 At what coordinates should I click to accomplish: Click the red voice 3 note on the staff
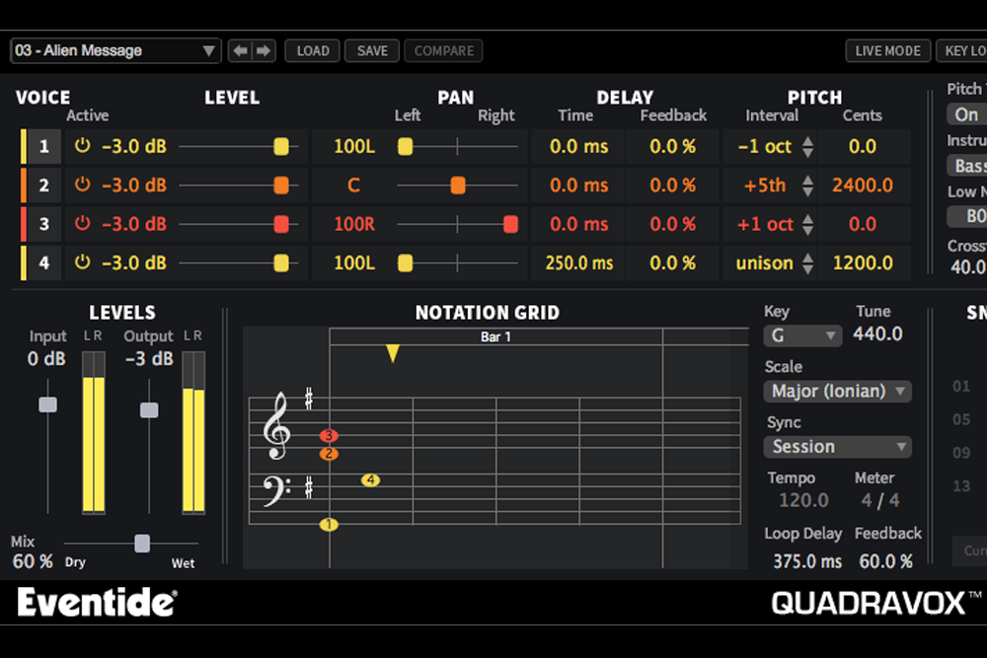pos(330,435)
